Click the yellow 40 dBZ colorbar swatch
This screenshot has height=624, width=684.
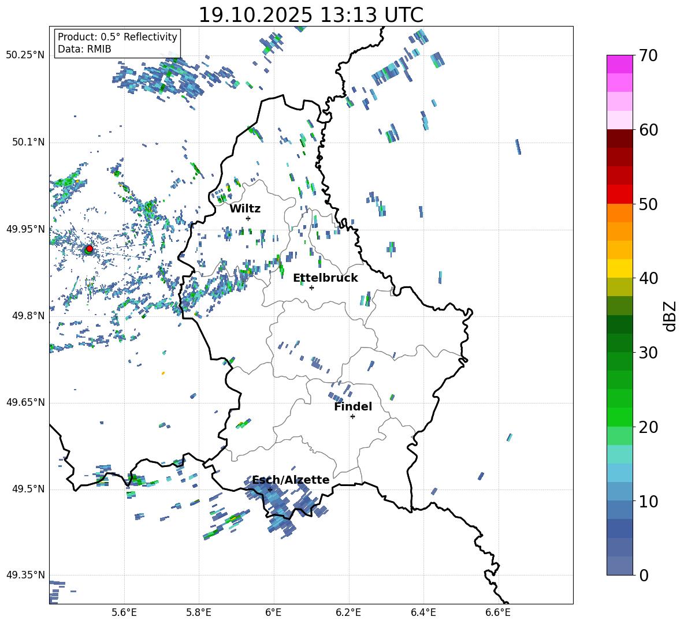point(619,268)
